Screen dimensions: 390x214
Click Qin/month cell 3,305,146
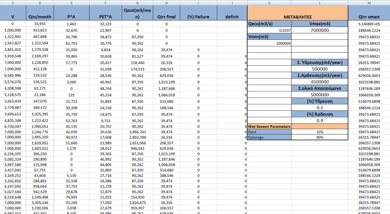pos(40,203)
